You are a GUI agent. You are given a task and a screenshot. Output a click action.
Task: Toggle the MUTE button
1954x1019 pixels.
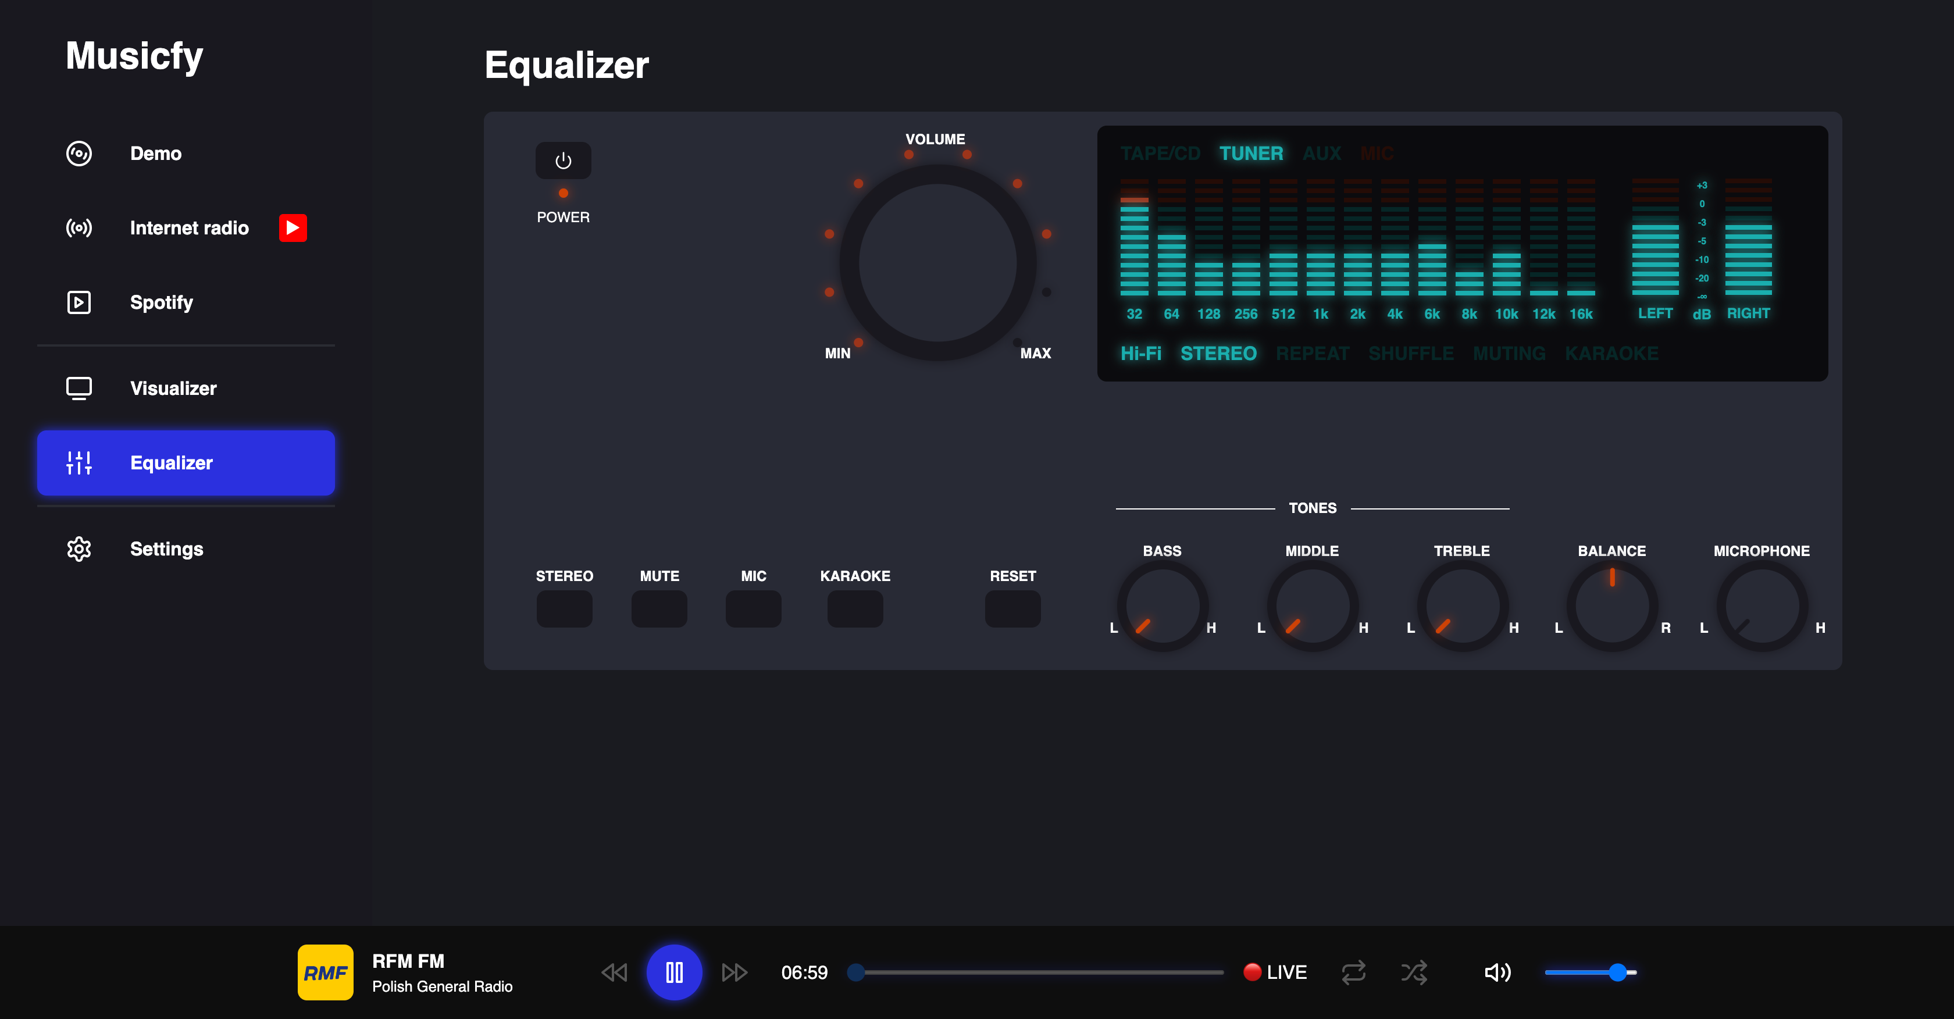659,608
